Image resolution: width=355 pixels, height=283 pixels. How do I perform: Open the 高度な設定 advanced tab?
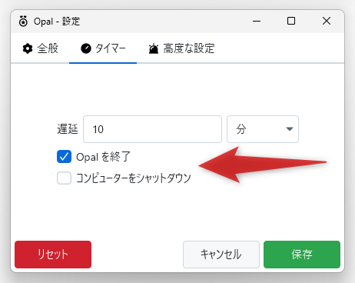tap(181, 48)
